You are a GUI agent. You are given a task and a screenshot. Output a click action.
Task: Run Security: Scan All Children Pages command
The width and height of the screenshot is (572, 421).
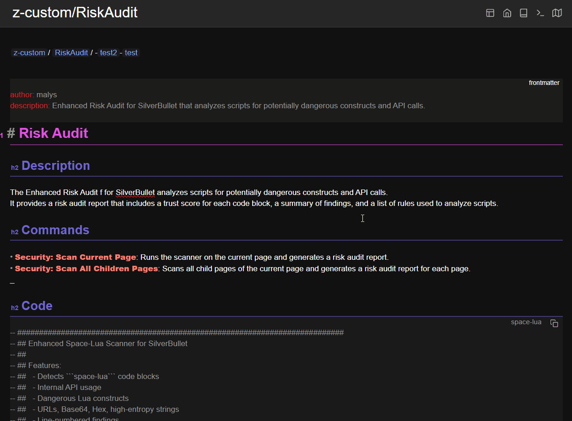coord(86,268)
